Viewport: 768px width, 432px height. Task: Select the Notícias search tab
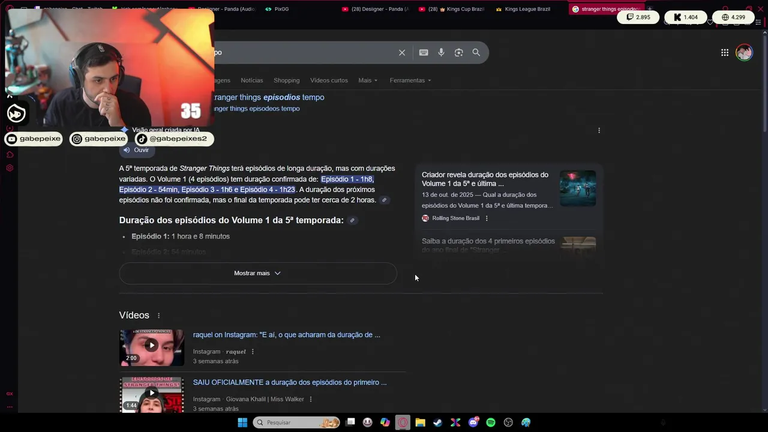tap(252, 80)
